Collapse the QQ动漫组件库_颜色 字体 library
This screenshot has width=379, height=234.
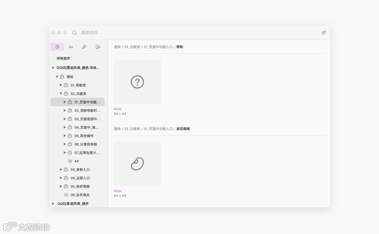click(53, 68)
